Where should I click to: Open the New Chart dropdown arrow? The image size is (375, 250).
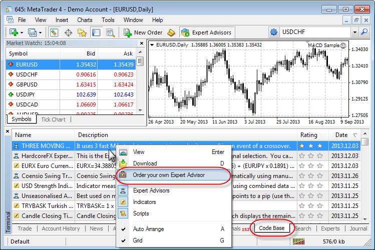coord(22,32)
